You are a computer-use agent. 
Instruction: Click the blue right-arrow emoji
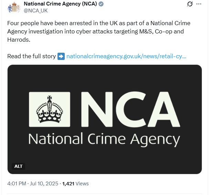tap(61, 56)
